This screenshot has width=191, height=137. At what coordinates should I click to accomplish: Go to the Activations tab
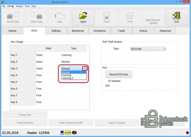pos(100,31)
